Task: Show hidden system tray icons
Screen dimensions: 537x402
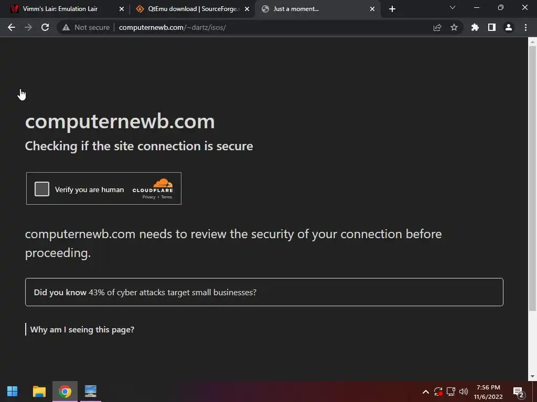Action: tap(426, 392)
